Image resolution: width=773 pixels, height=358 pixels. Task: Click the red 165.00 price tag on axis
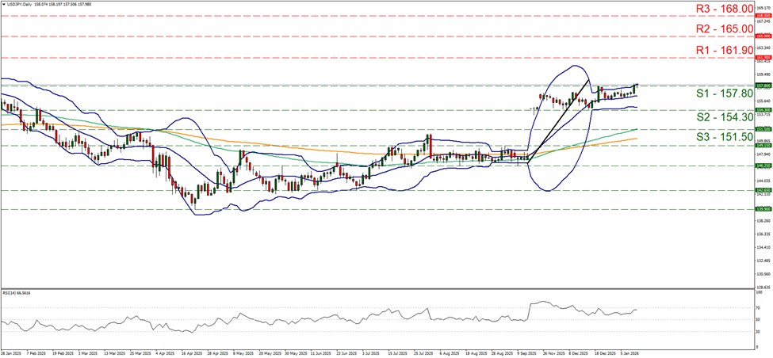[x=763, y=36]
